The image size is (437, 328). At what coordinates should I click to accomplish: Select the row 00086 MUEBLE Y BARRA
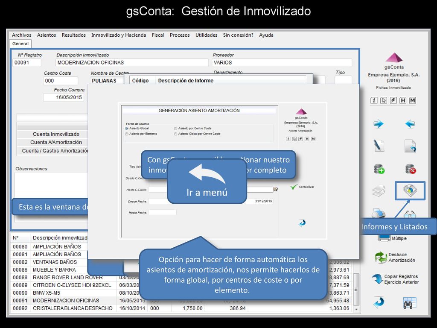point(181,270)
